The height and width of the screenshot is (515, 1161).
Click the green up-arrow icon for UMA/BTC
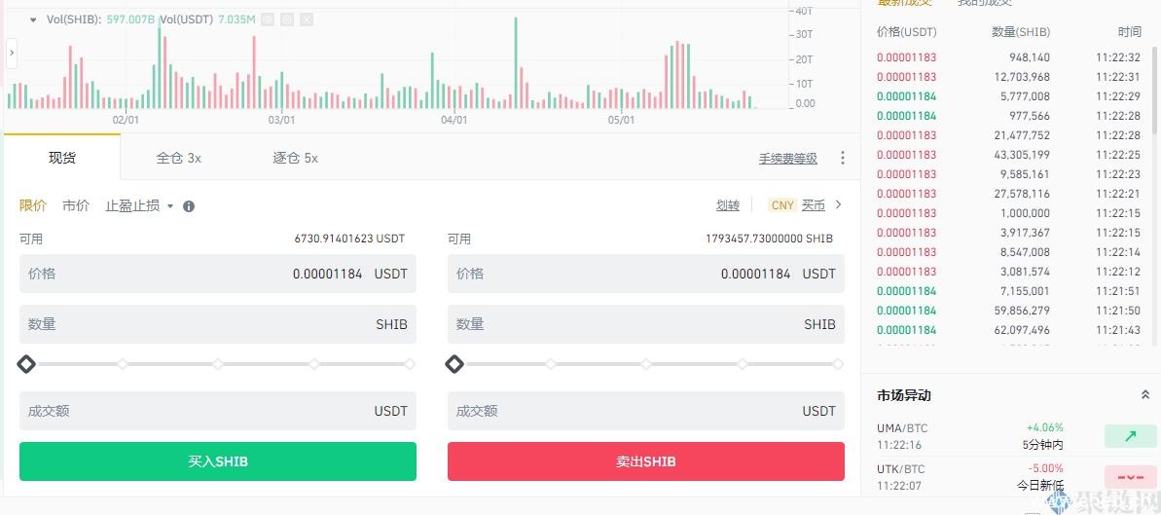point(1130,436)
